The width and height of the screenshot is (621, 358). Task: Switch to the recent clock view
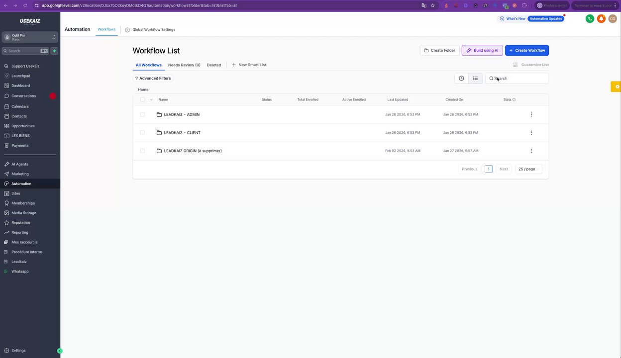[x=461, y=79]
